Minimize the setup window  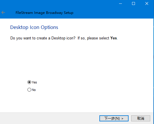[120, 4]
